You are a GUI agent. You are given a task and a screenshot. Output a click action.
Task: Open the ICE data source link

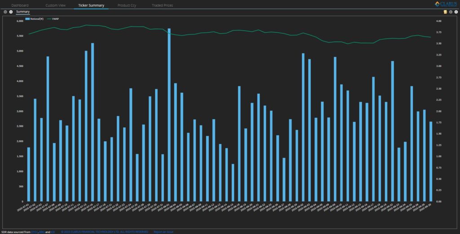53,232
